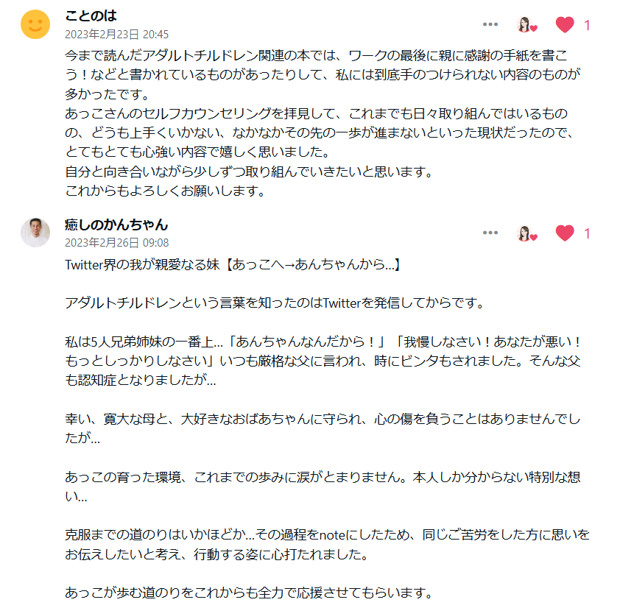Image resolution: width=620 pixels, height=608 pixels.
Task: Show like count on 癒しのかんちゃん's comment
Action: coord(587,233)
